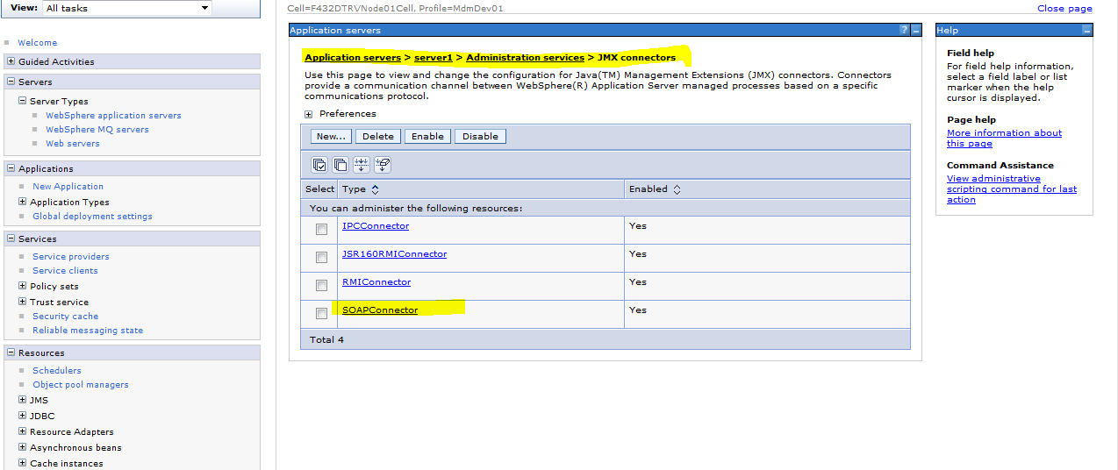This screenshot has height=470, width=1118.
Task: Click the Close page link
Action: 1064,8
